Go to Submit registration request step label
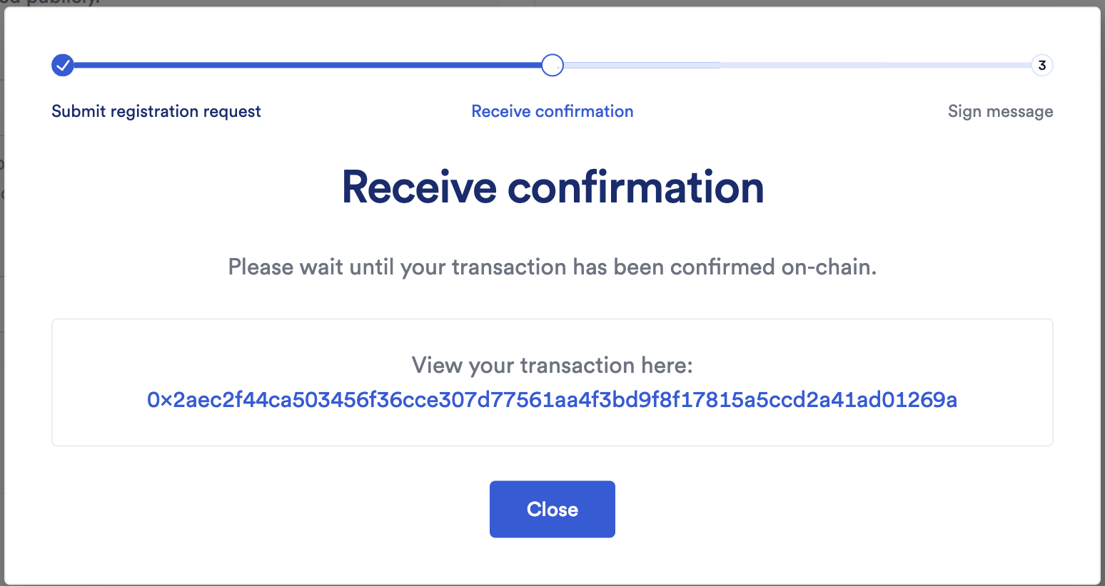The width and height of the screenshot is (1105, 586). pos(156,111)
